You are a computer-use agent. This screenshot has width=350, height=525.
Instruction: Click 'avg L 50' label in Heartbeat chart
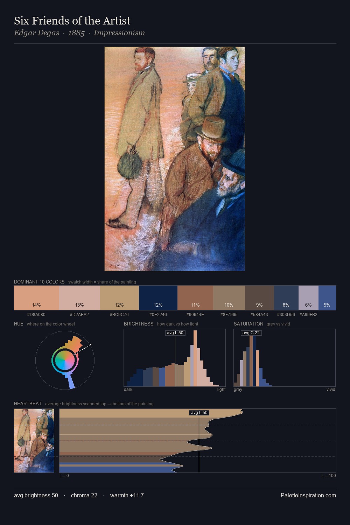[199, 413]
